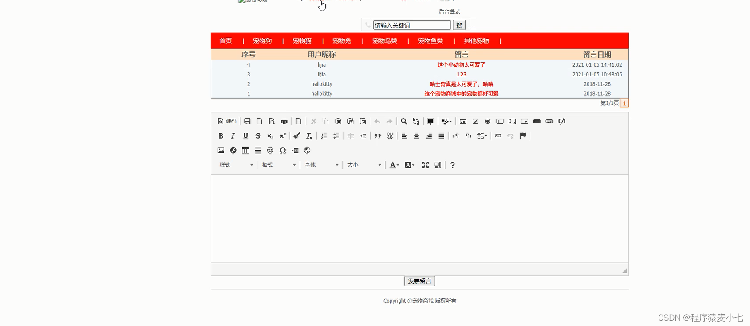Toggle 源码 source view mode
The height and width of the screenshot is (326, 750).
(x=227, y=121)
